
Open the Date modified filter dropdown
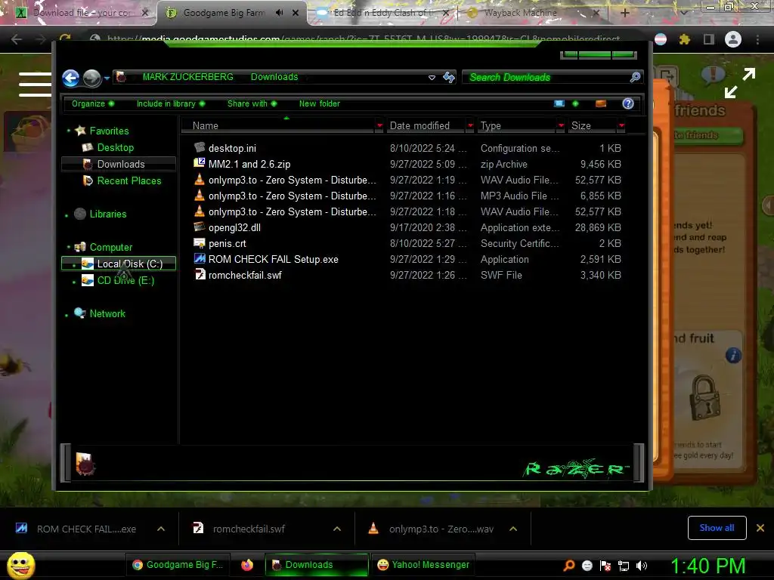pyautogui.click(x=470, y=126)
